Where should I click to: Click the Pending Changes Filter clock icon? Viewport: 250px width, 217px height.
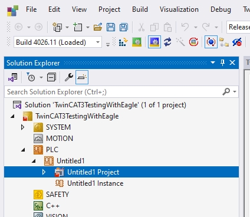click(31, 77)
